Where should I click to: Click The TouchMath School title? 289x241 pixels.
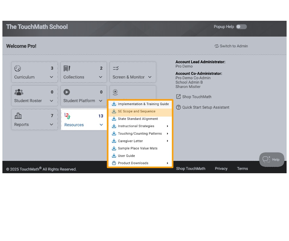(x=37, y=27)
